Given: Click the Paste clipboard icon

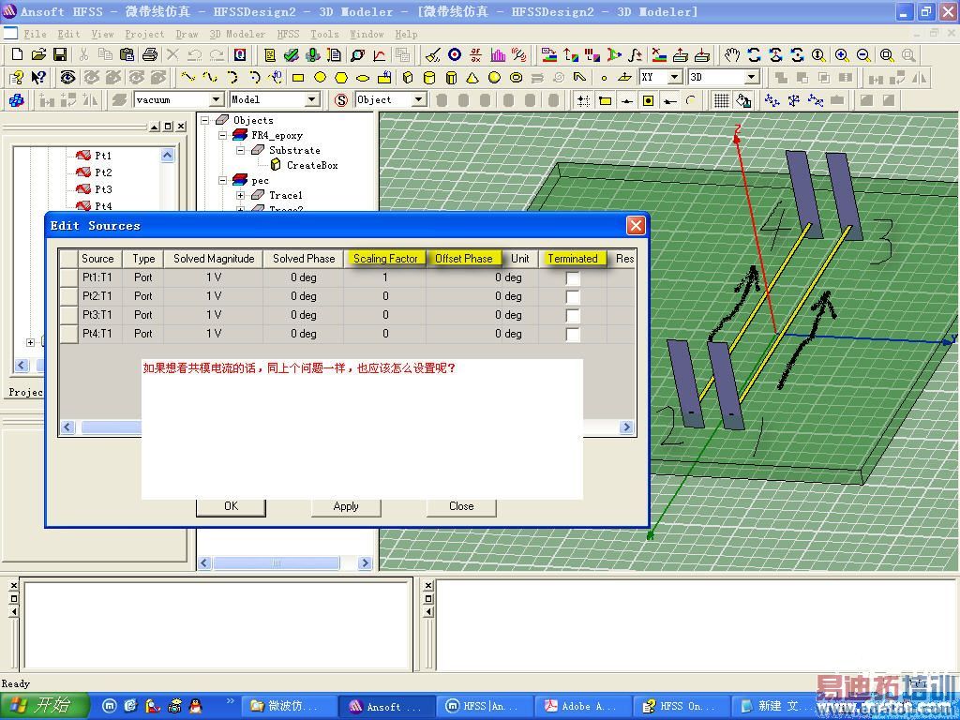Looking at the screenshot, I should pos(128,55).
